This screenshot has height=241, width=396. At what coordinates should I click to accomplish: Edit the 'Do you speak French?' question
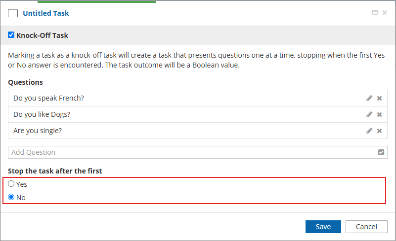pyautogui.click(x=369, y=98)
